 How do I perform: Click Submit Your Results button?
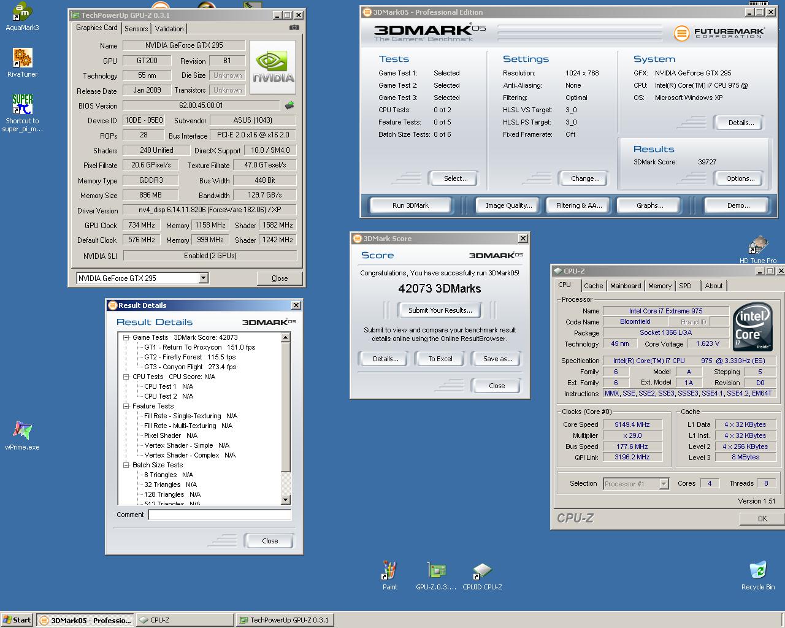pyautogui.click(x=440, y=310)
